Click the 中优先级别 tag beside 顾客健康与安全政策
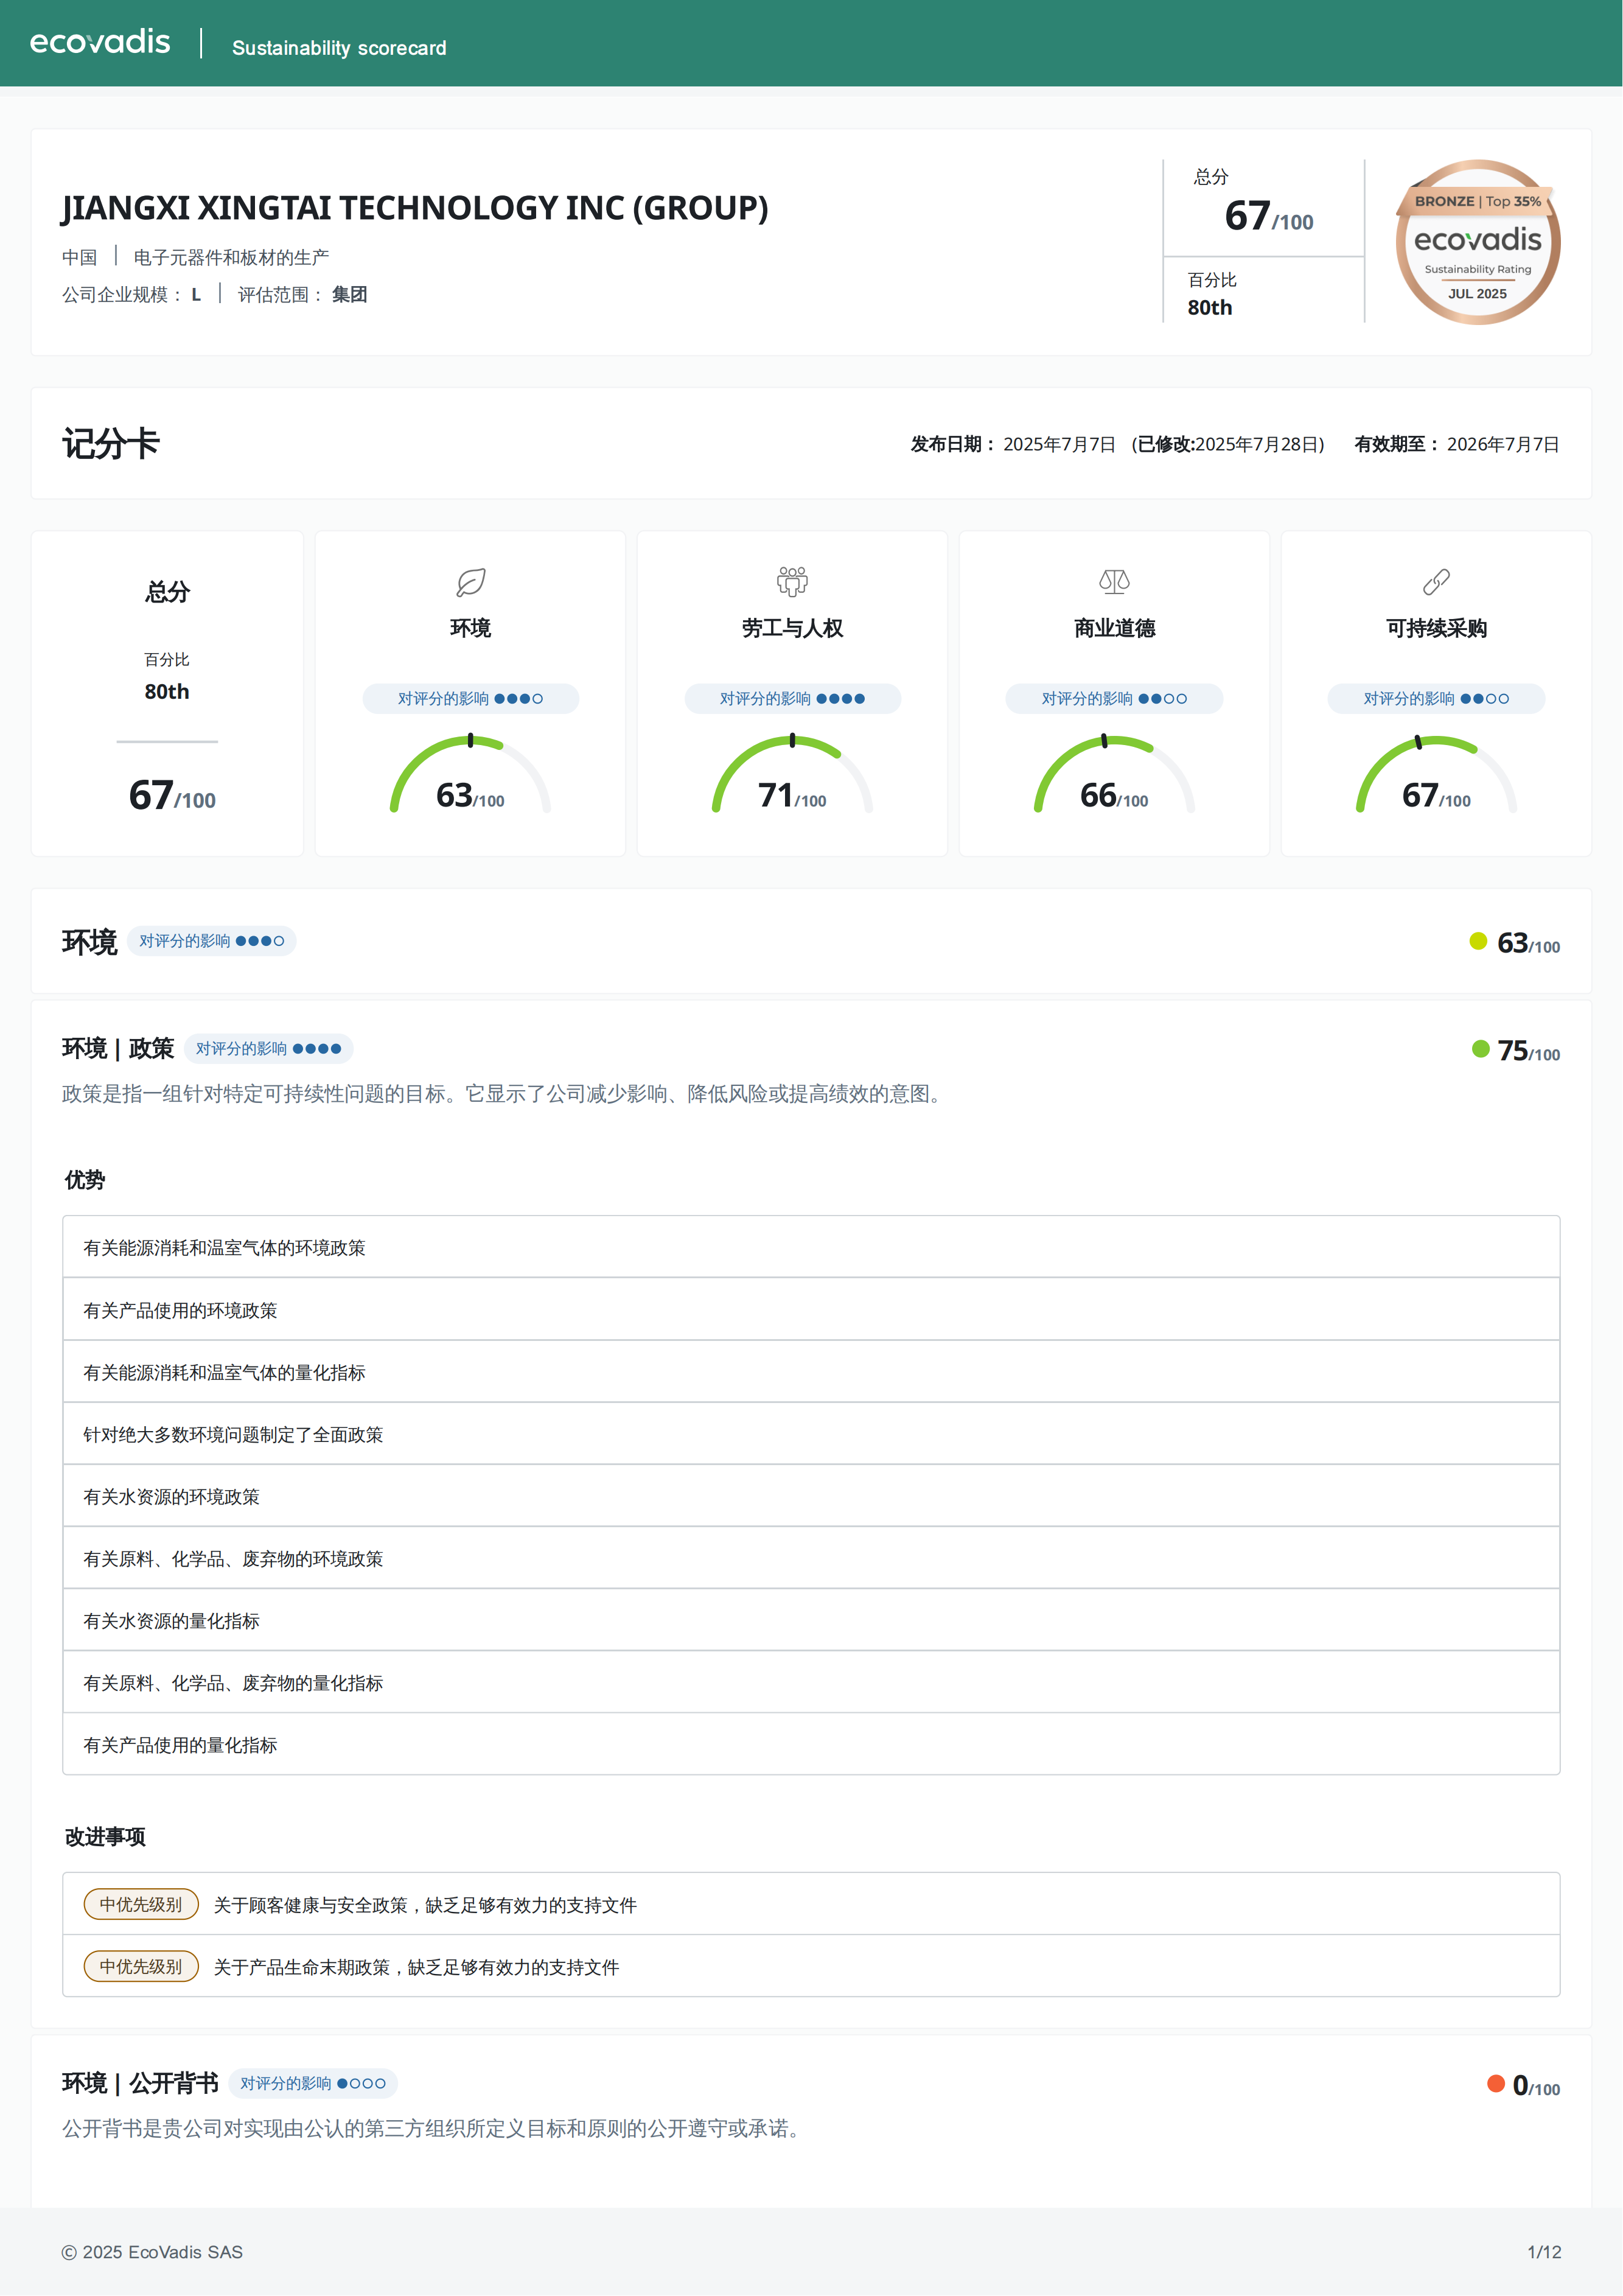This screenshot has height=2296, width=1623. pyautogui.click(x=141, y=1904)
